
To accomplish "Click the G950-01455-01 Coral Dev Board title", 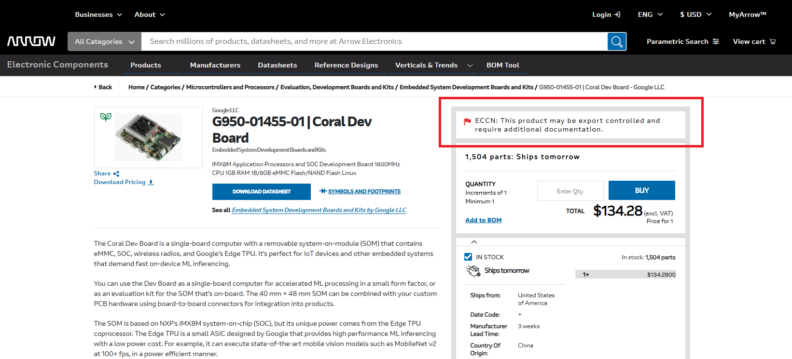I will 292,130.
